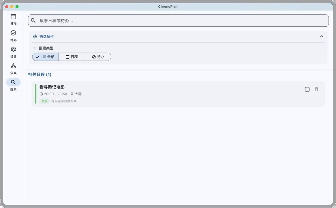Screen dimensions: 336x208
Task: Open the 看寻秦记电影 event title
Action: coord(52,87)
